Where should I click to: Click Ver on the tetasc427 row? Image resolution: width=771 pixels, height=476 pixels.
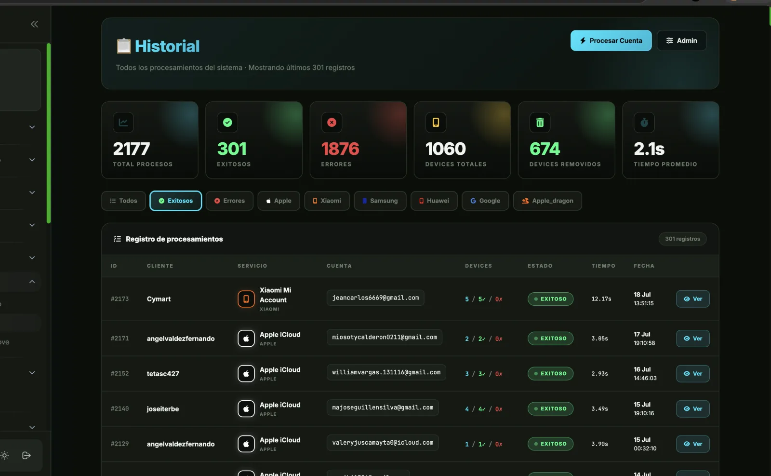[x=693, y=374]
